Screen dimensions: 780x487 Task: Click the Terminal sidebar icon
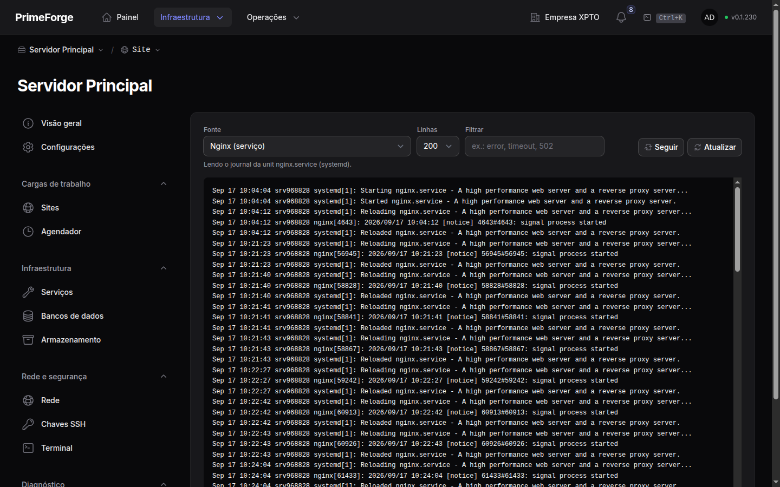click(28, 448)
